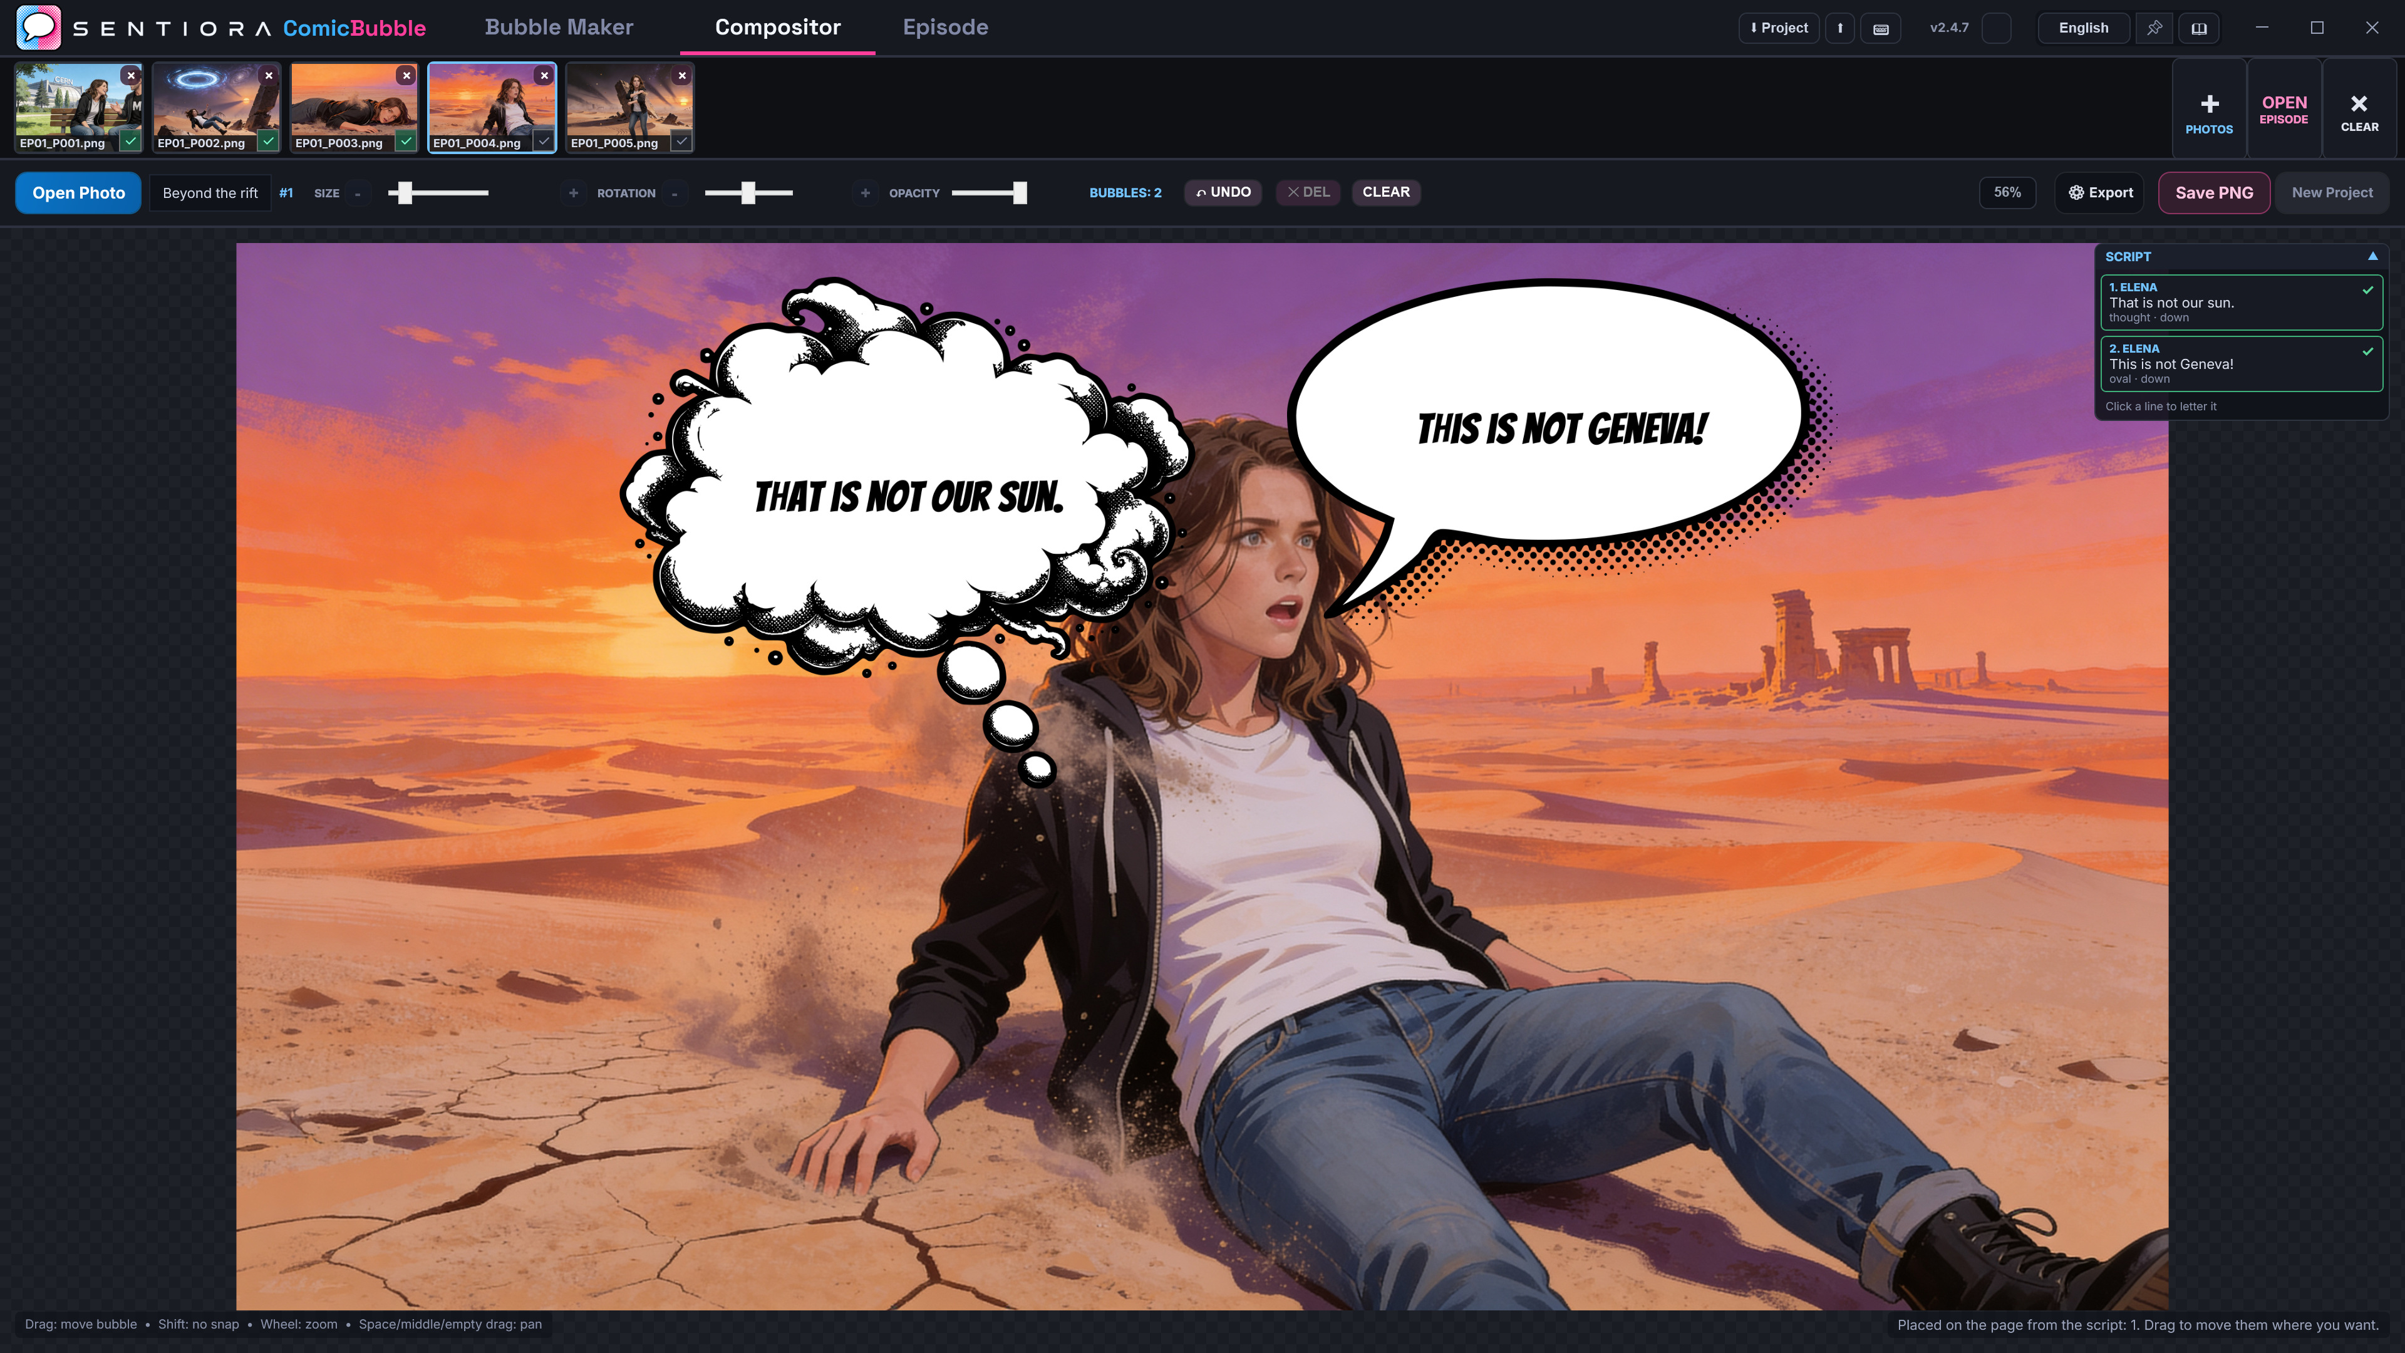Click the DEL delete bubble button
This screenshot has width=2405, height=1353.
tap(1308, 192)
